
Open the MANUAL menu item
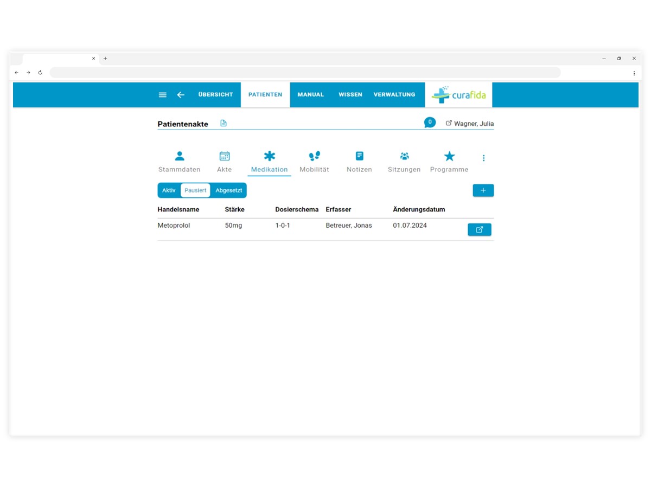311,95
